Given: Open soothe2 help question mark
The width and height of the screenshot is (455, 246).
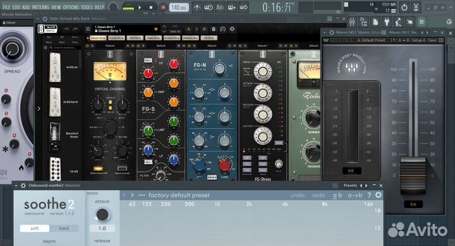Looking at the screenshot, I should [369, 196].
